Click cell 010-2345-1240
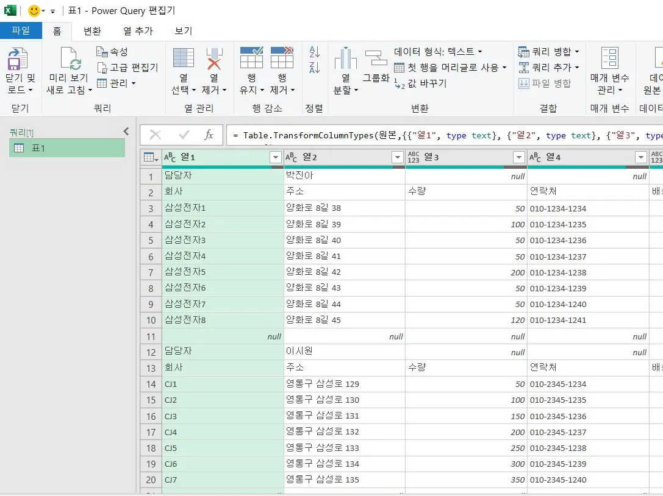Viewport: 663px width, 496px height. [x=588, y=480]
